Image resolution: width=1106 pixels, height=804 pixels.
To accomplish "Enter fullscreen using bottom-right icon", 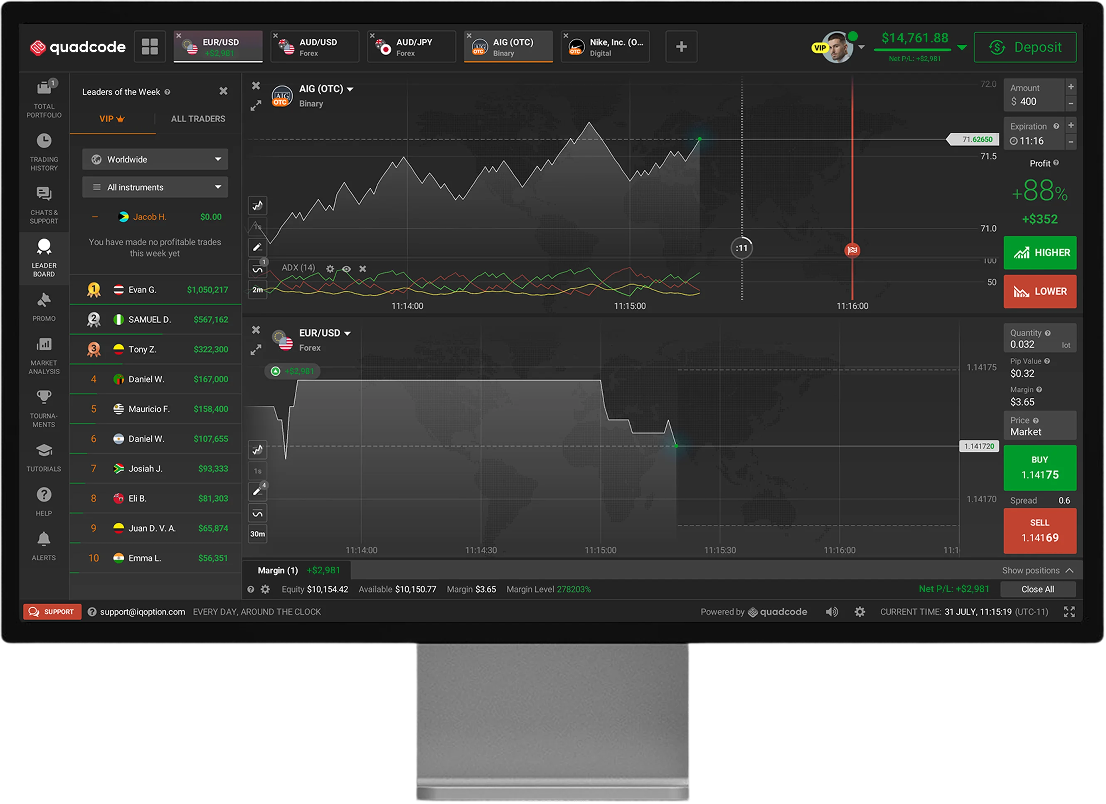I will [1069, 611].
